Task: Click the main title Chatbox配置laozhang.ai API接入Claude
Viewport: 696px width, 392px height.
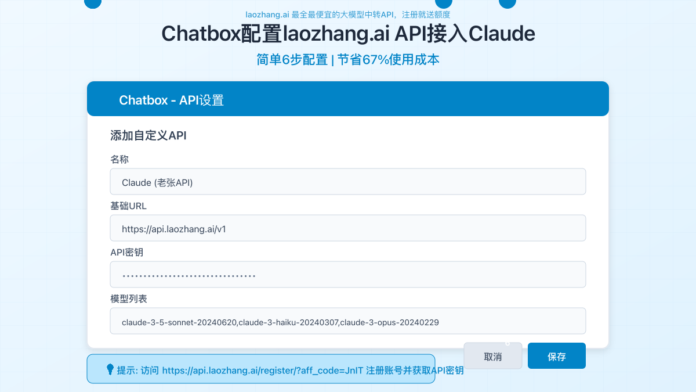Action: [x=348, y=34]
